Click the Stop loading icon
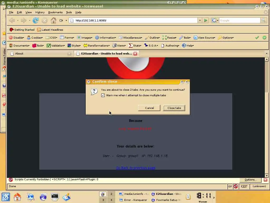Screen dimensions: 270x203 pyautogui.click(x=44, y=20)
